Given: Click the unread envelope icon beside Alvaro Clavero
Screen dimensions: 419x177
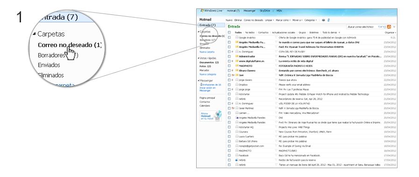Looking at the screenshot, I should [x=237, y=70].
